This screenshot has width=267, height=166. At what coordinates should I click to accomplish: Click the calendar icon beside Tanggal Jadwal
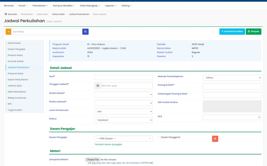coord(98,86)
